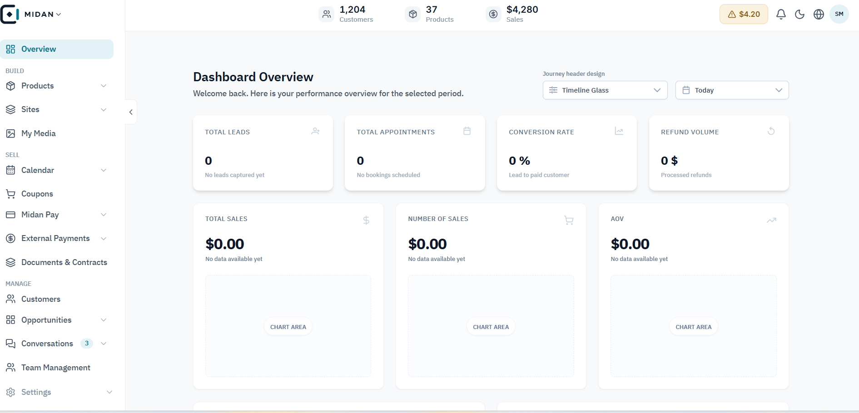Toggle dark mode moon icon

(x=800, y=14)
